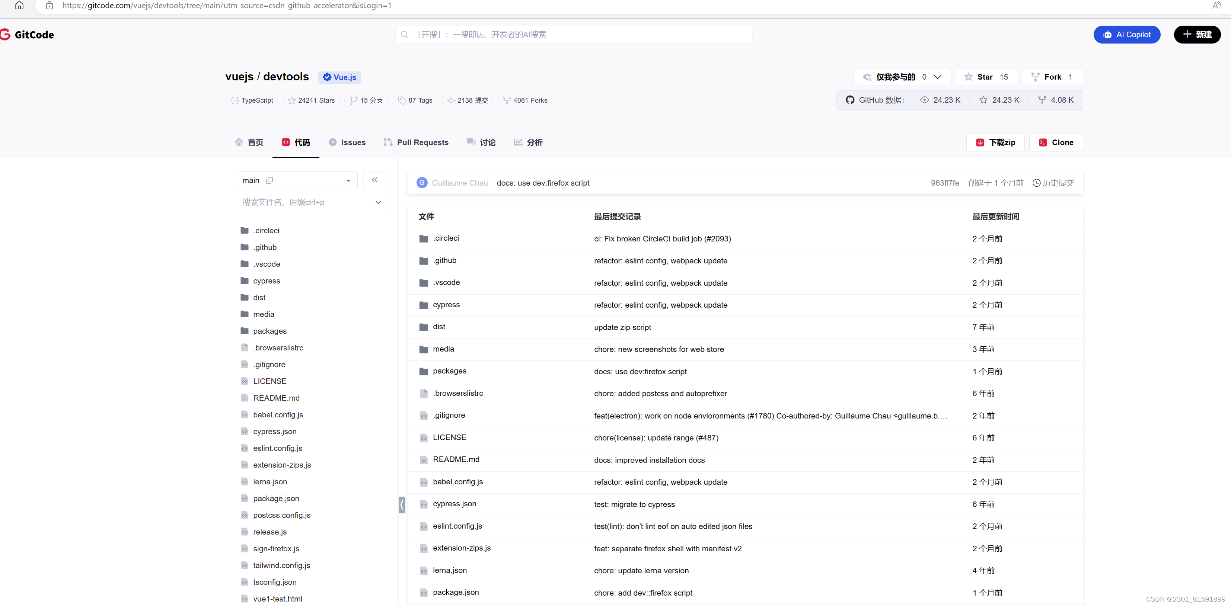Open the 仅我参与的 filter dropdown
Image resolution: width=1231 pixels, height=606 pixels.
pos(938,76)
